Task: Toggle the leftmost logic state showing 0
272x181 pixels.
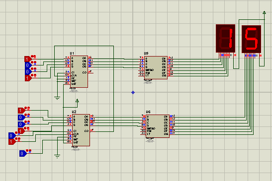Action: click(12, 135)
